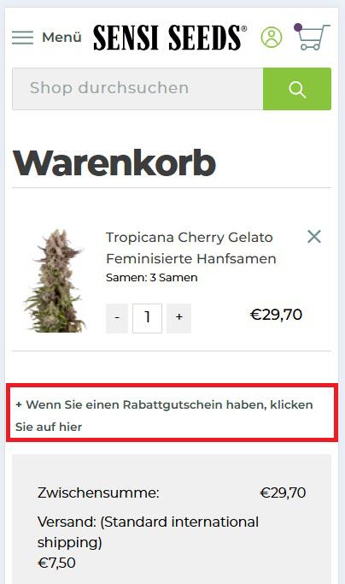Go to the Sensi Seeds logo homepage

170,38
